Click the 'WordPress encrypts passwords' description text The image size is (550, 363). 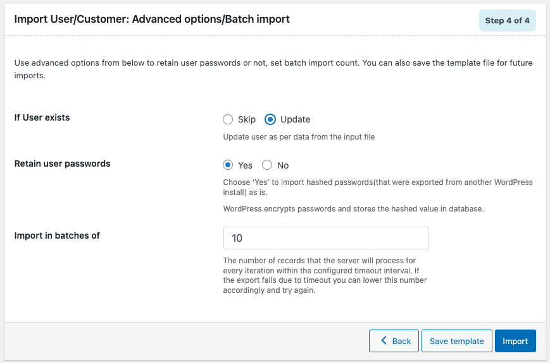click(x=354, y=209)
